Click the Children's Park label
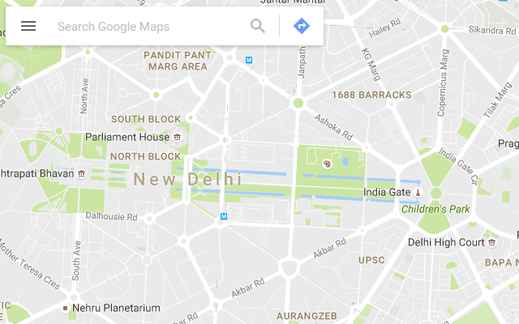Image resolution: width=519 pixels, height=324 pixels. coord(435,209)
